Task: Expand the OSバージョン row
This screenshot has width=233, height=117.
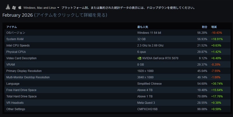Action: point(16,33)
